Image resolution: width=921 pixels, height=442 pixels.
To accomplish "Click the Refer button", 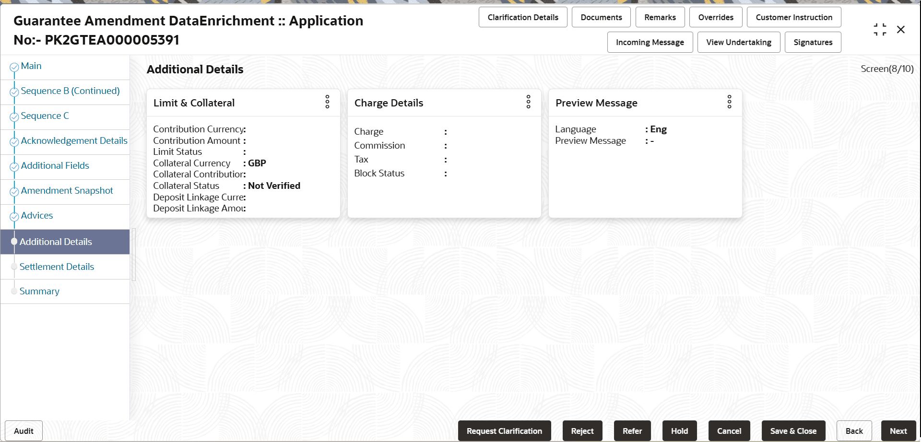I will [632, 431].
